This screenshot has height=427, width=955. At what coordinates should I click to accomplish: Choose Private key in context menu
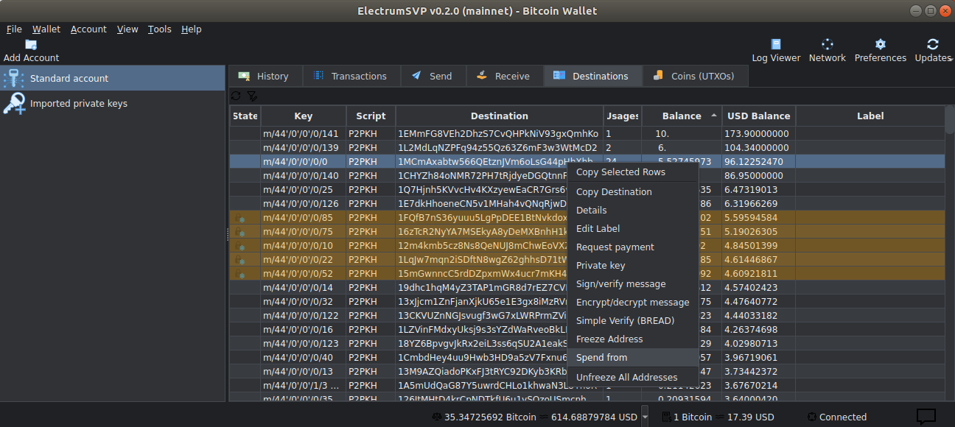click(x=632, y=266)
